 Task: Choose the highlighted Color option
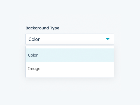click(70, 55)
